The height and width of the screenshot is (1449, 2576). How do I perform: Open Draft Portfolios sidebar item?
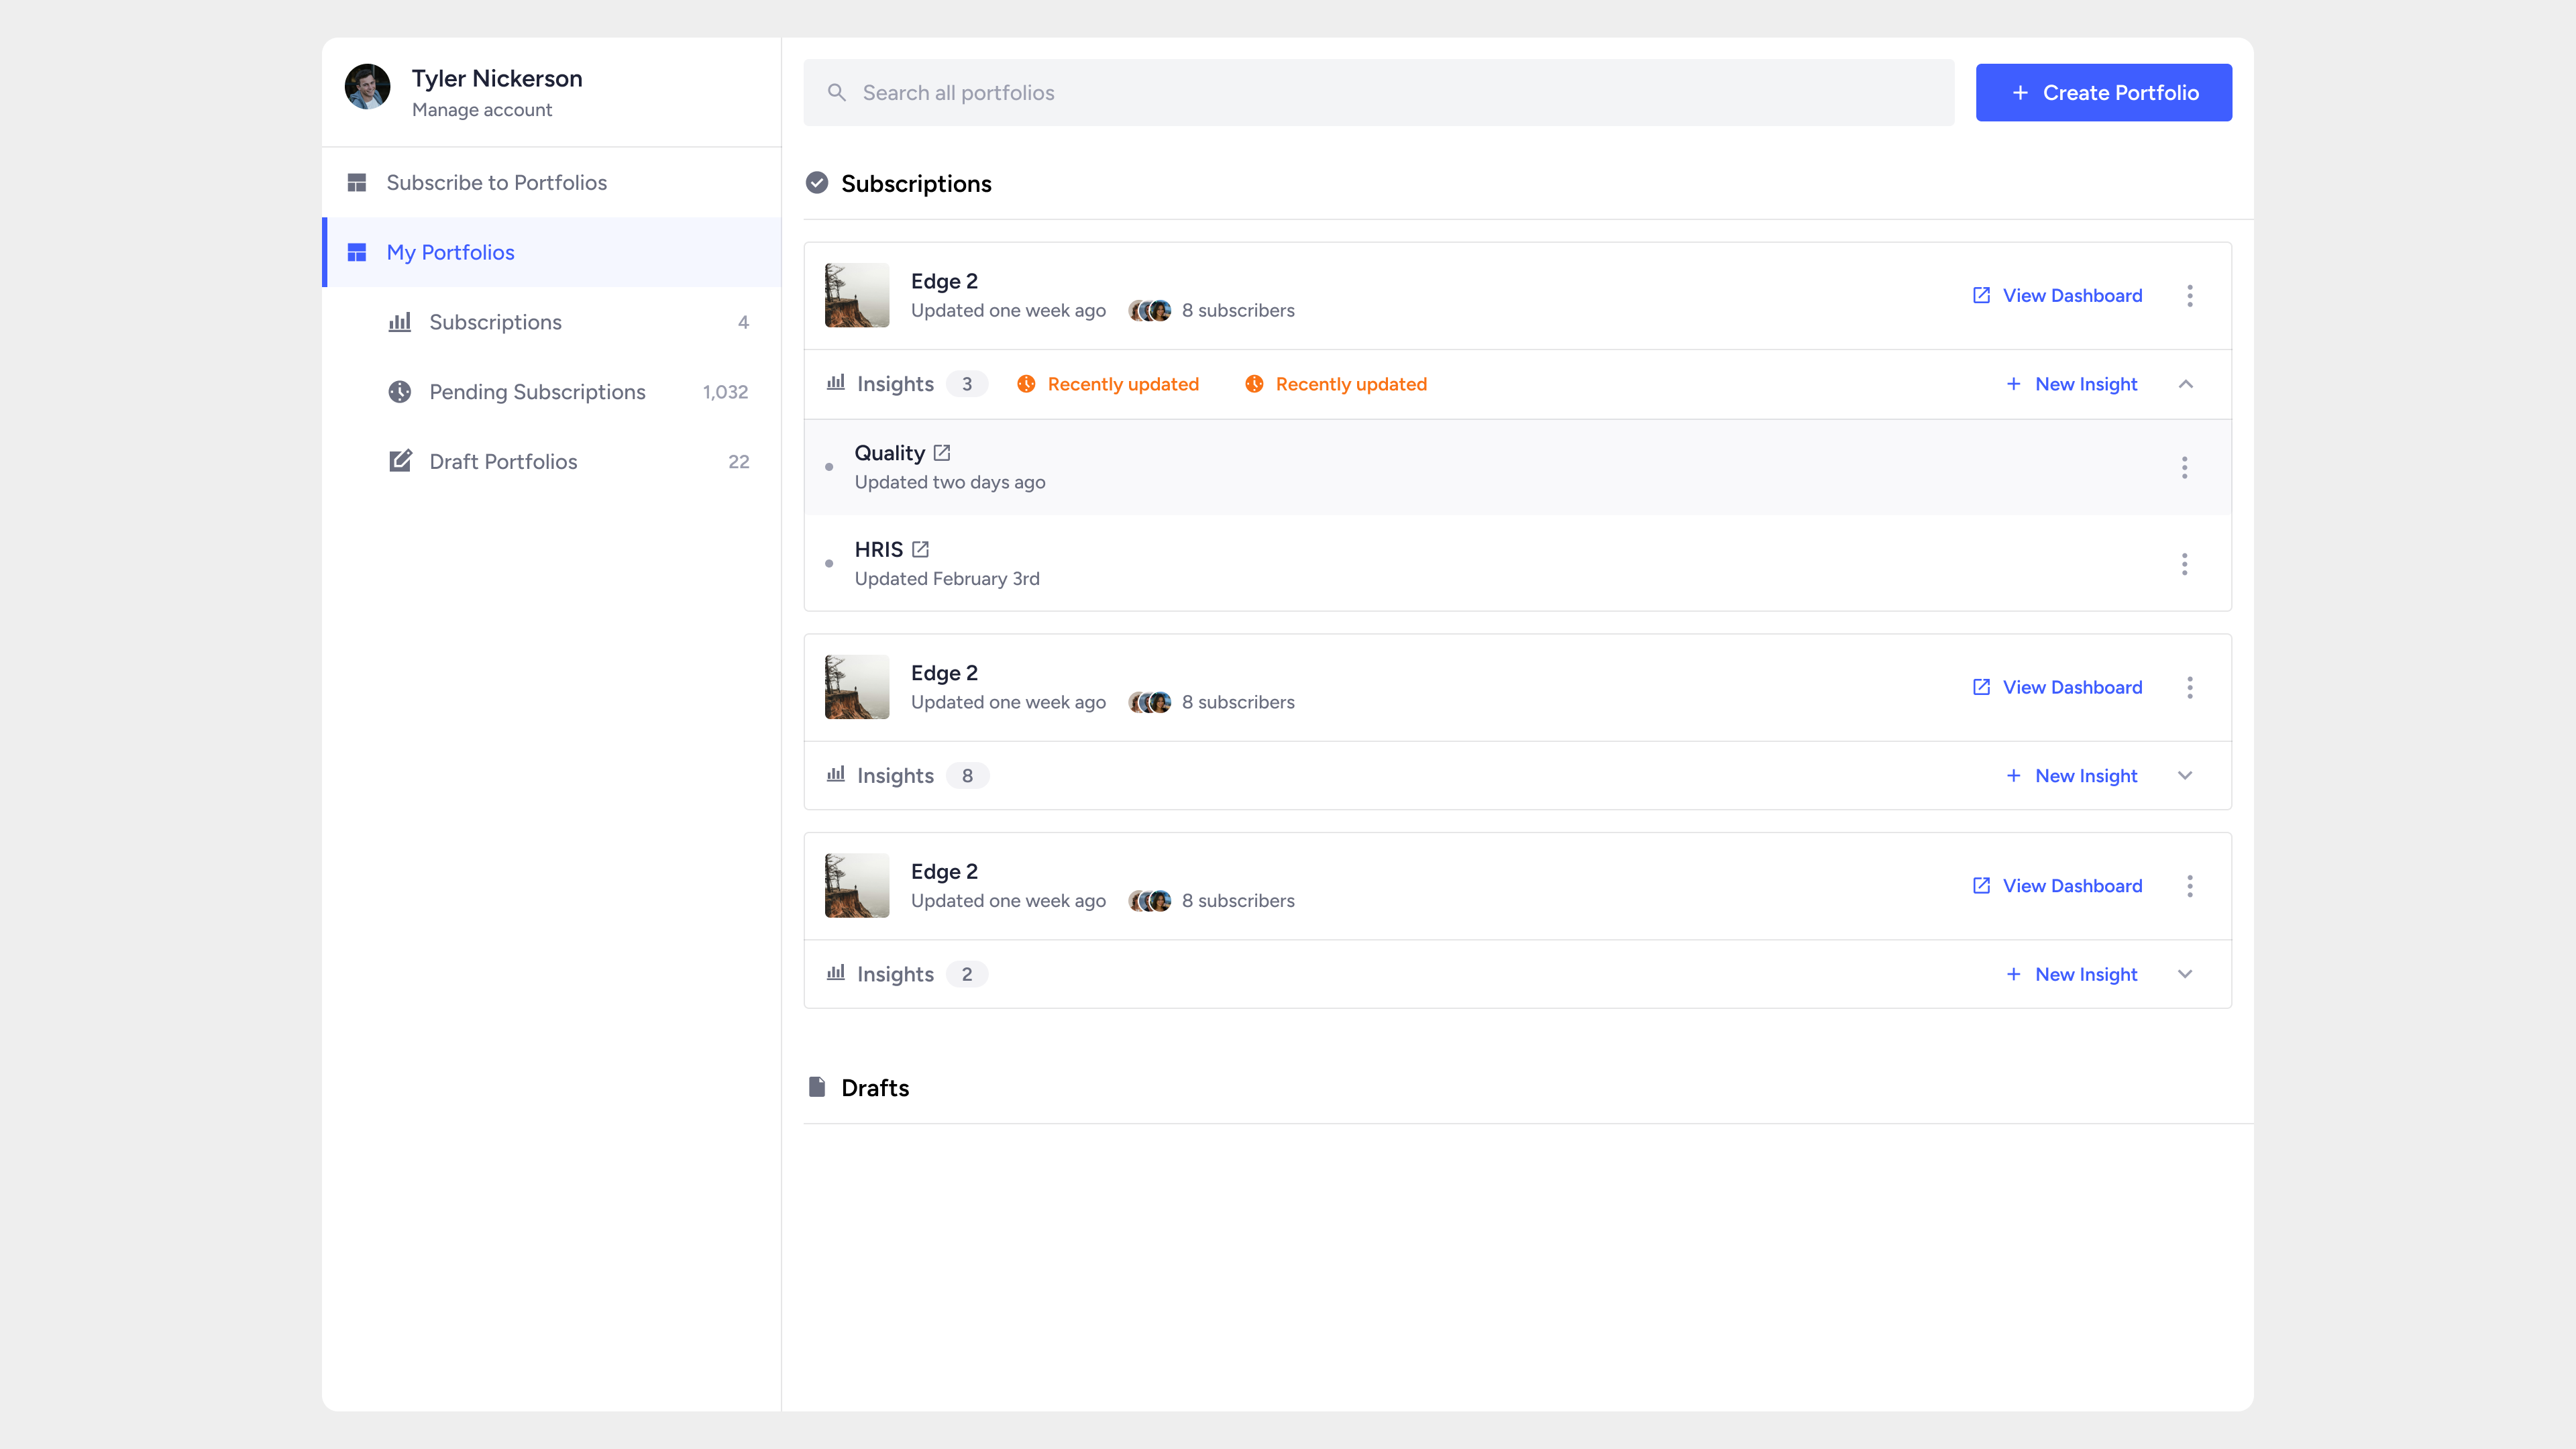tap(551, 461)
